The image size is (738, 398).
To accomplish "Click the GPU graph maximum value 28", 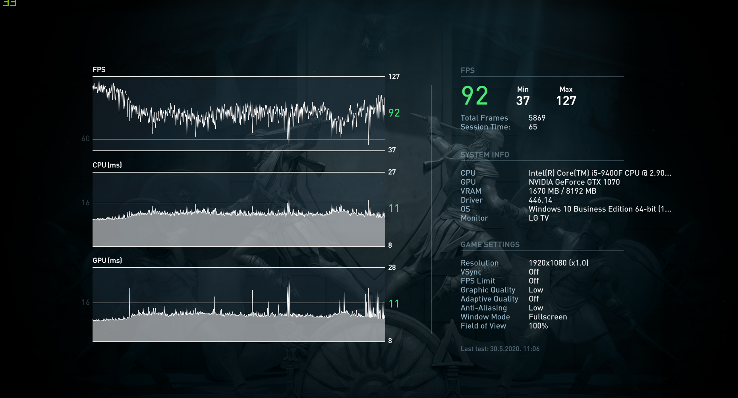I will [x=392, y=267].
